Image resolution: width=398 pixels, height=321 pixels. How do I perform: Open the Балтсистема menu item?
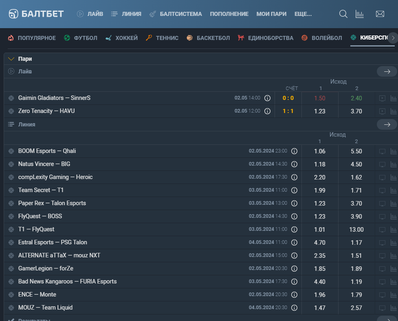tap(176, 14)
